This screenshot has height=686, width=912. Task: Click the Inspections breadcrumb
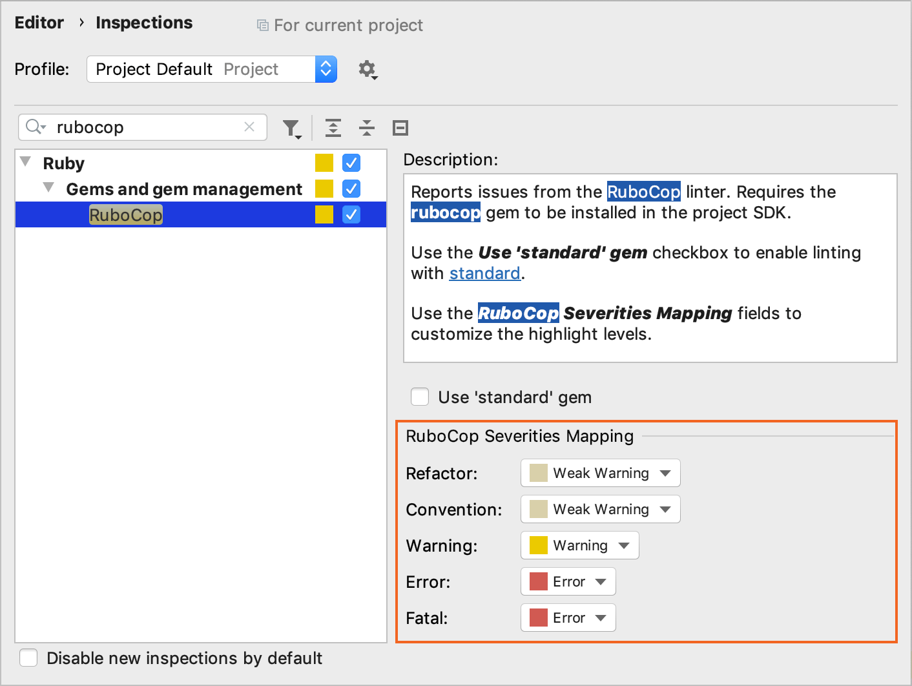click(143, 23)
